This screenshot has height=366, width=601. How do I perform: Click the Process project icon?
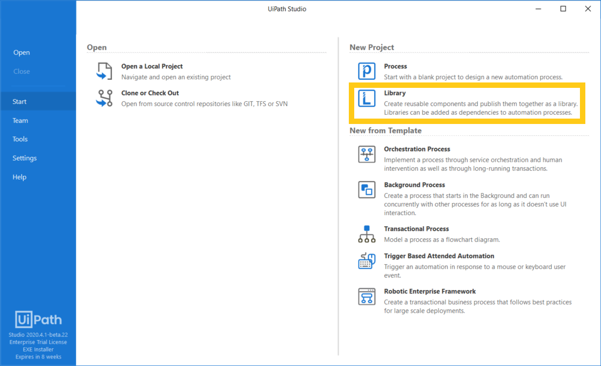[367, 71]
